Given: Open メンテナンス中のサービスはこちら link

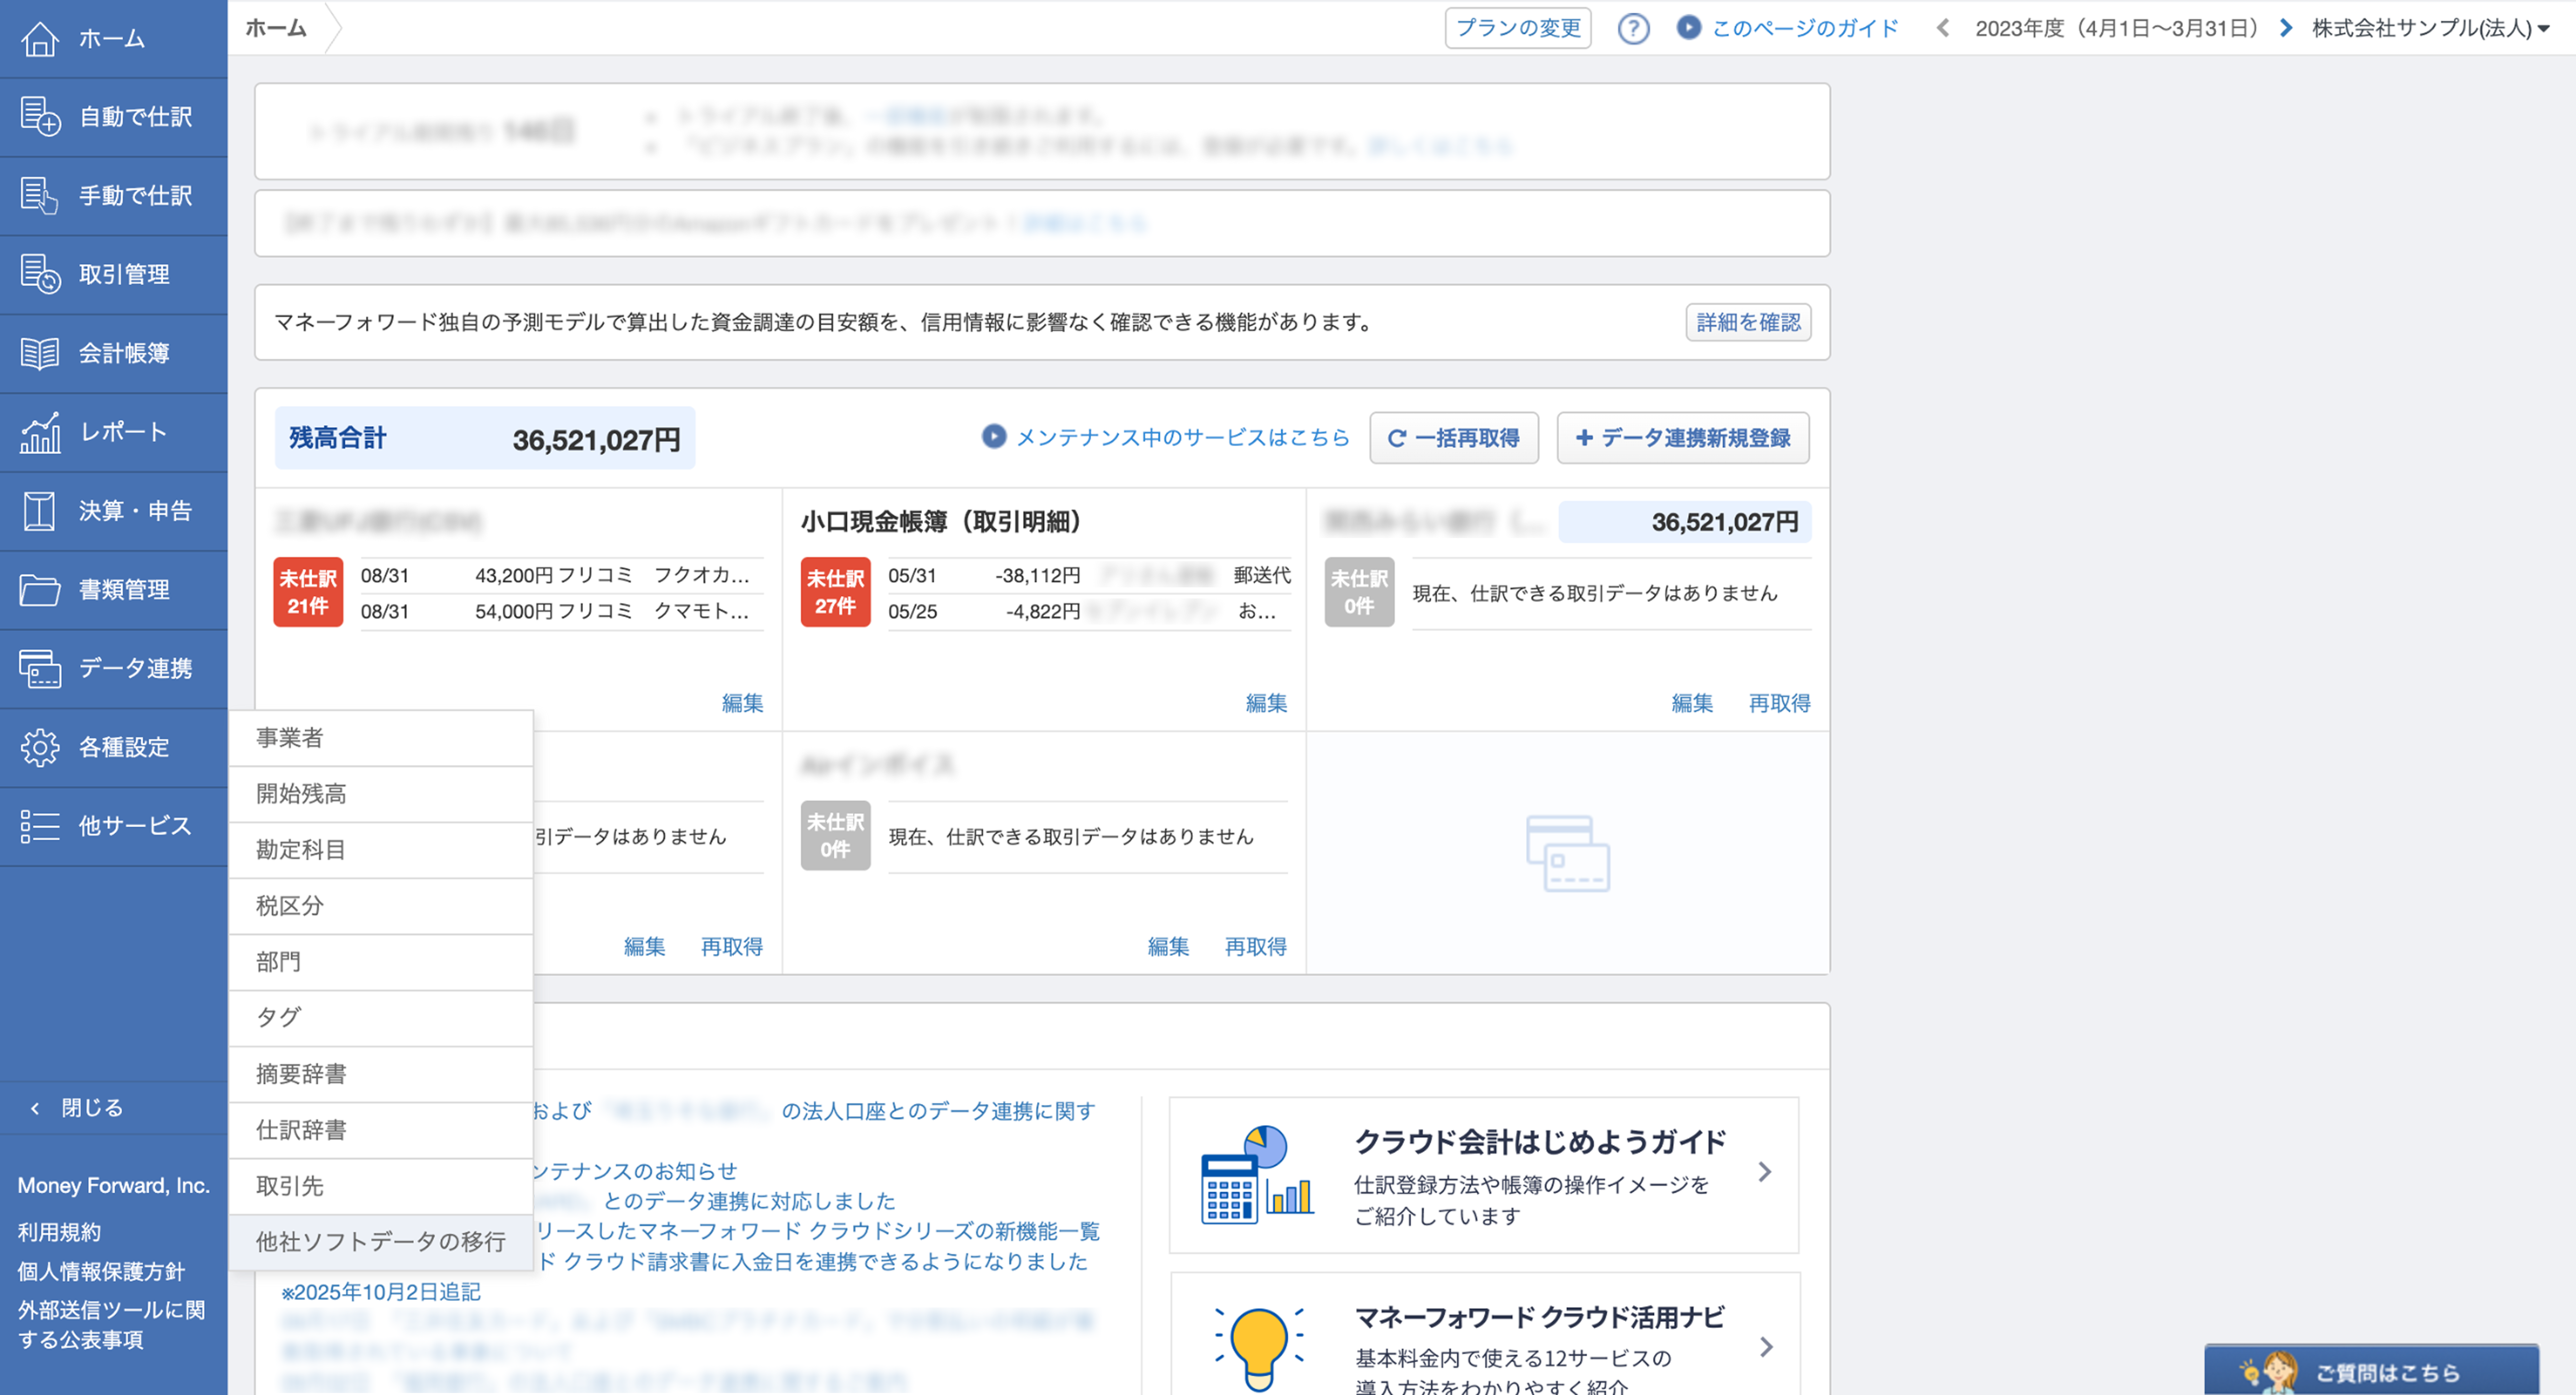Looking at the screenshot, I should click(x=1182, y=438).
